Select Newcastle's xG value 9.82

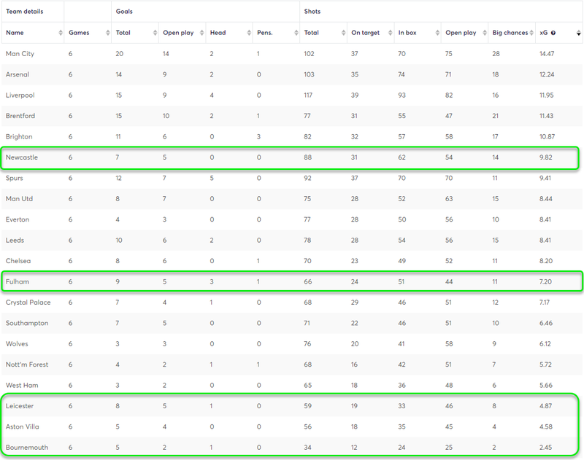(546, 157)
